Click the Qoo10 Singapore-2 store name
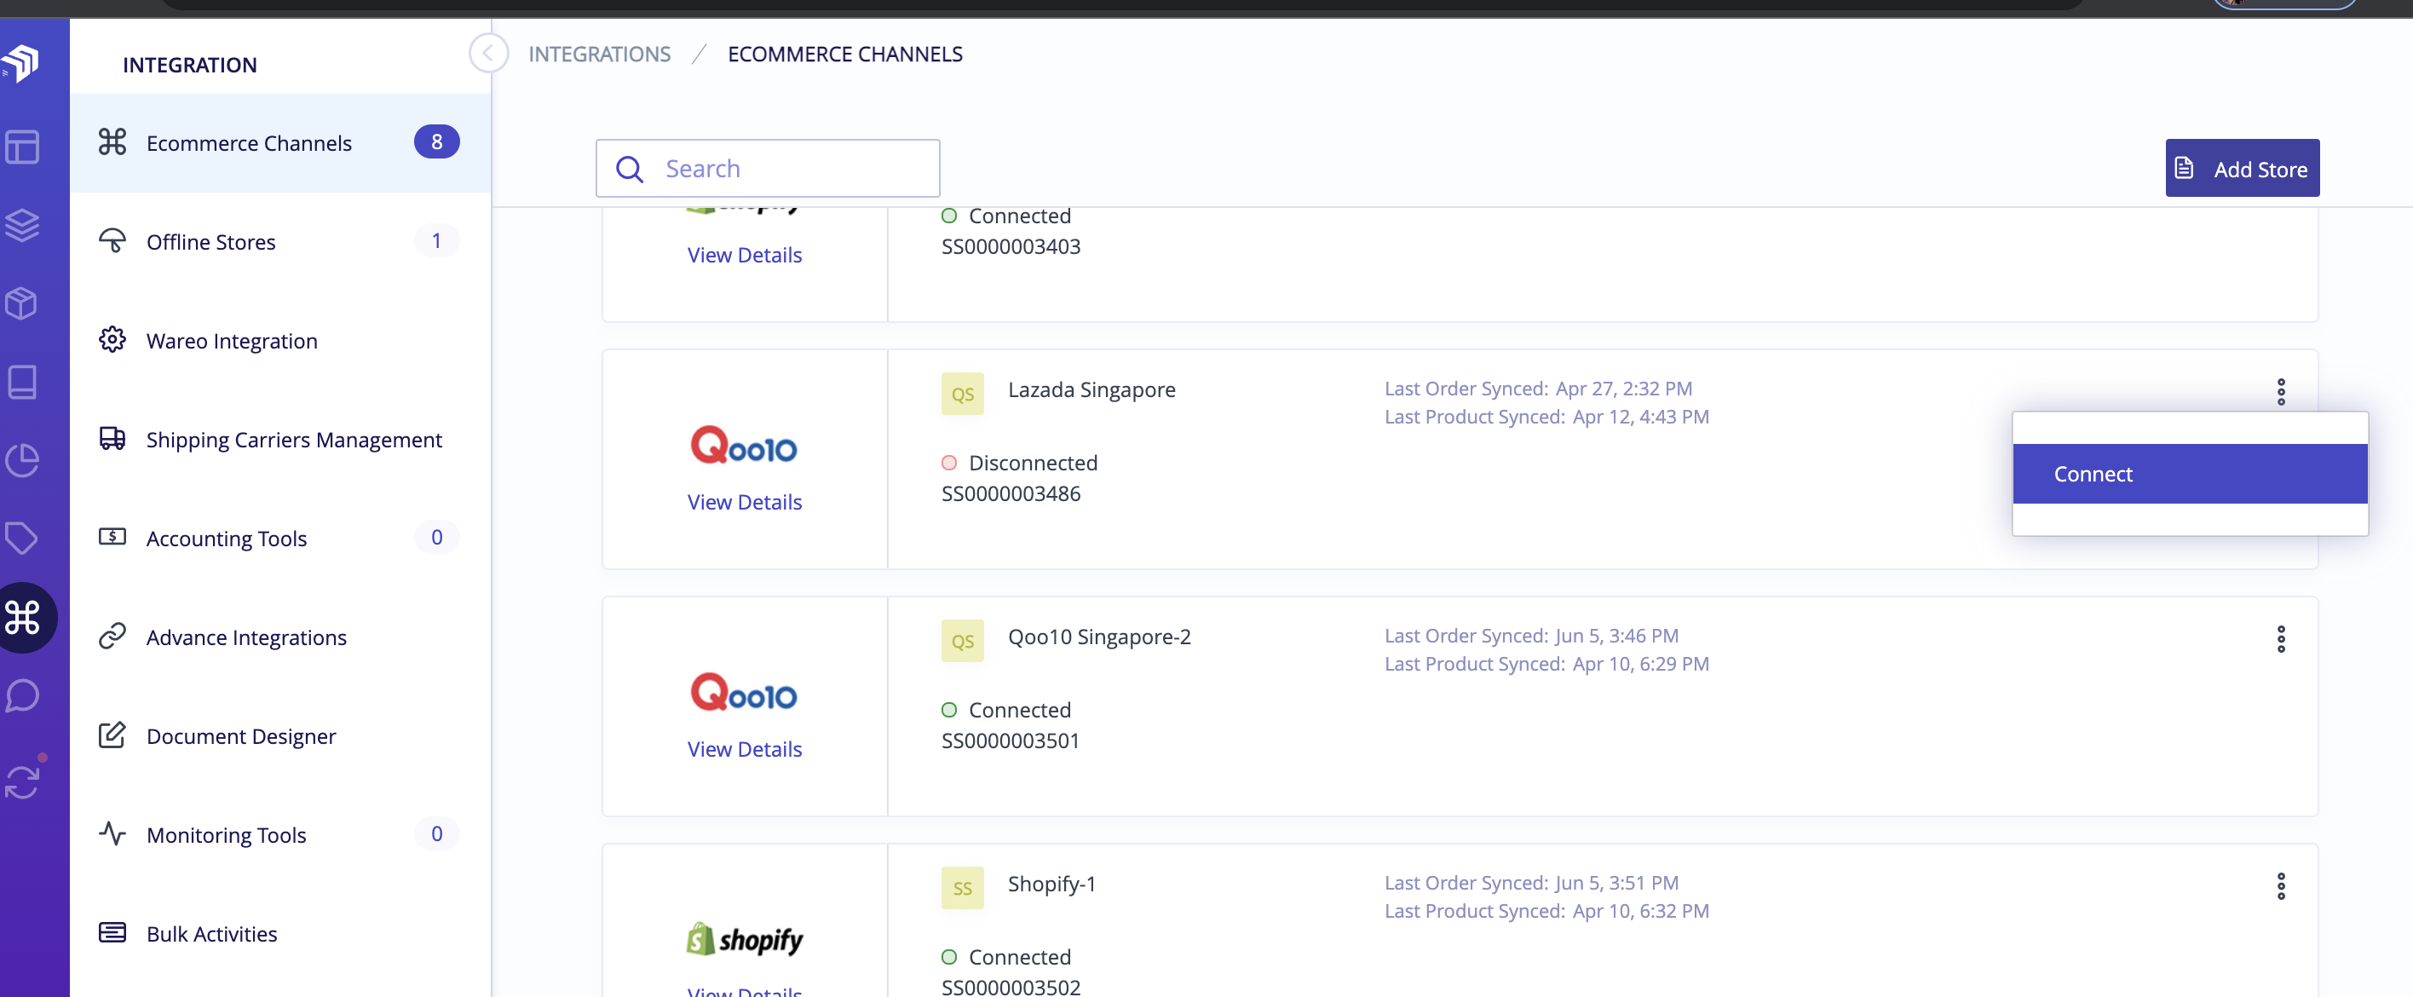Image resolution: width=2413 pixels, height=997 pixels. (1100, 637)
